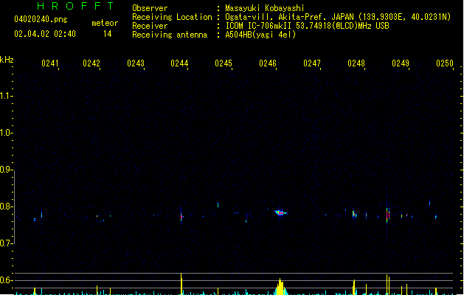
Task: Click the echo cluster just before 0248
Action: click(354, 214)
